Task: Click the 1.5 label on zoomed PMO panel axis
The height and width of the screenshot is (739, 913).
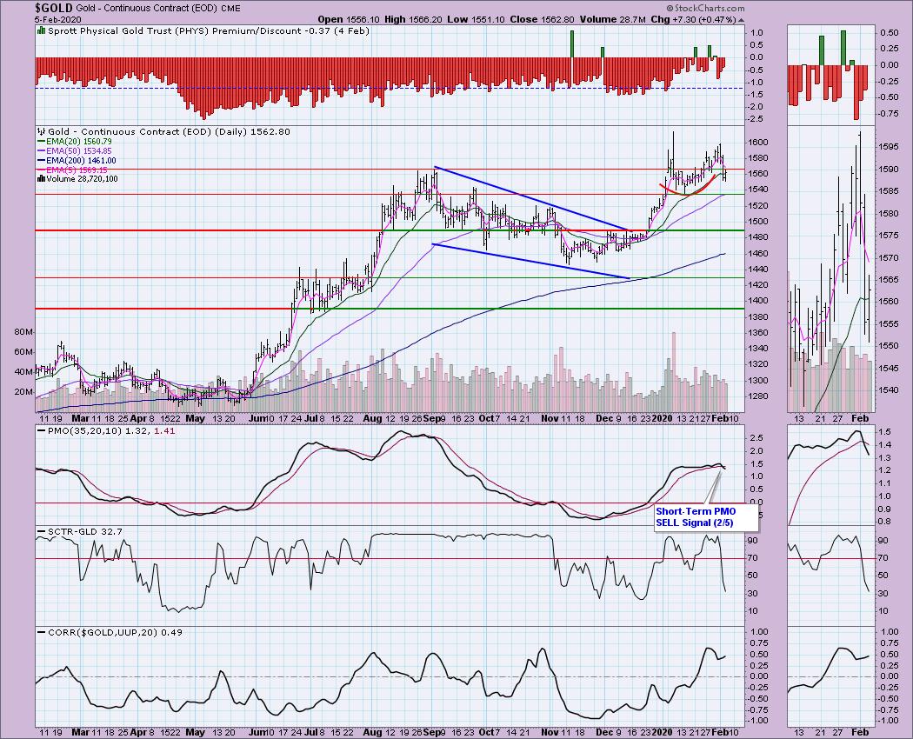Action: (x=884, y=432)
